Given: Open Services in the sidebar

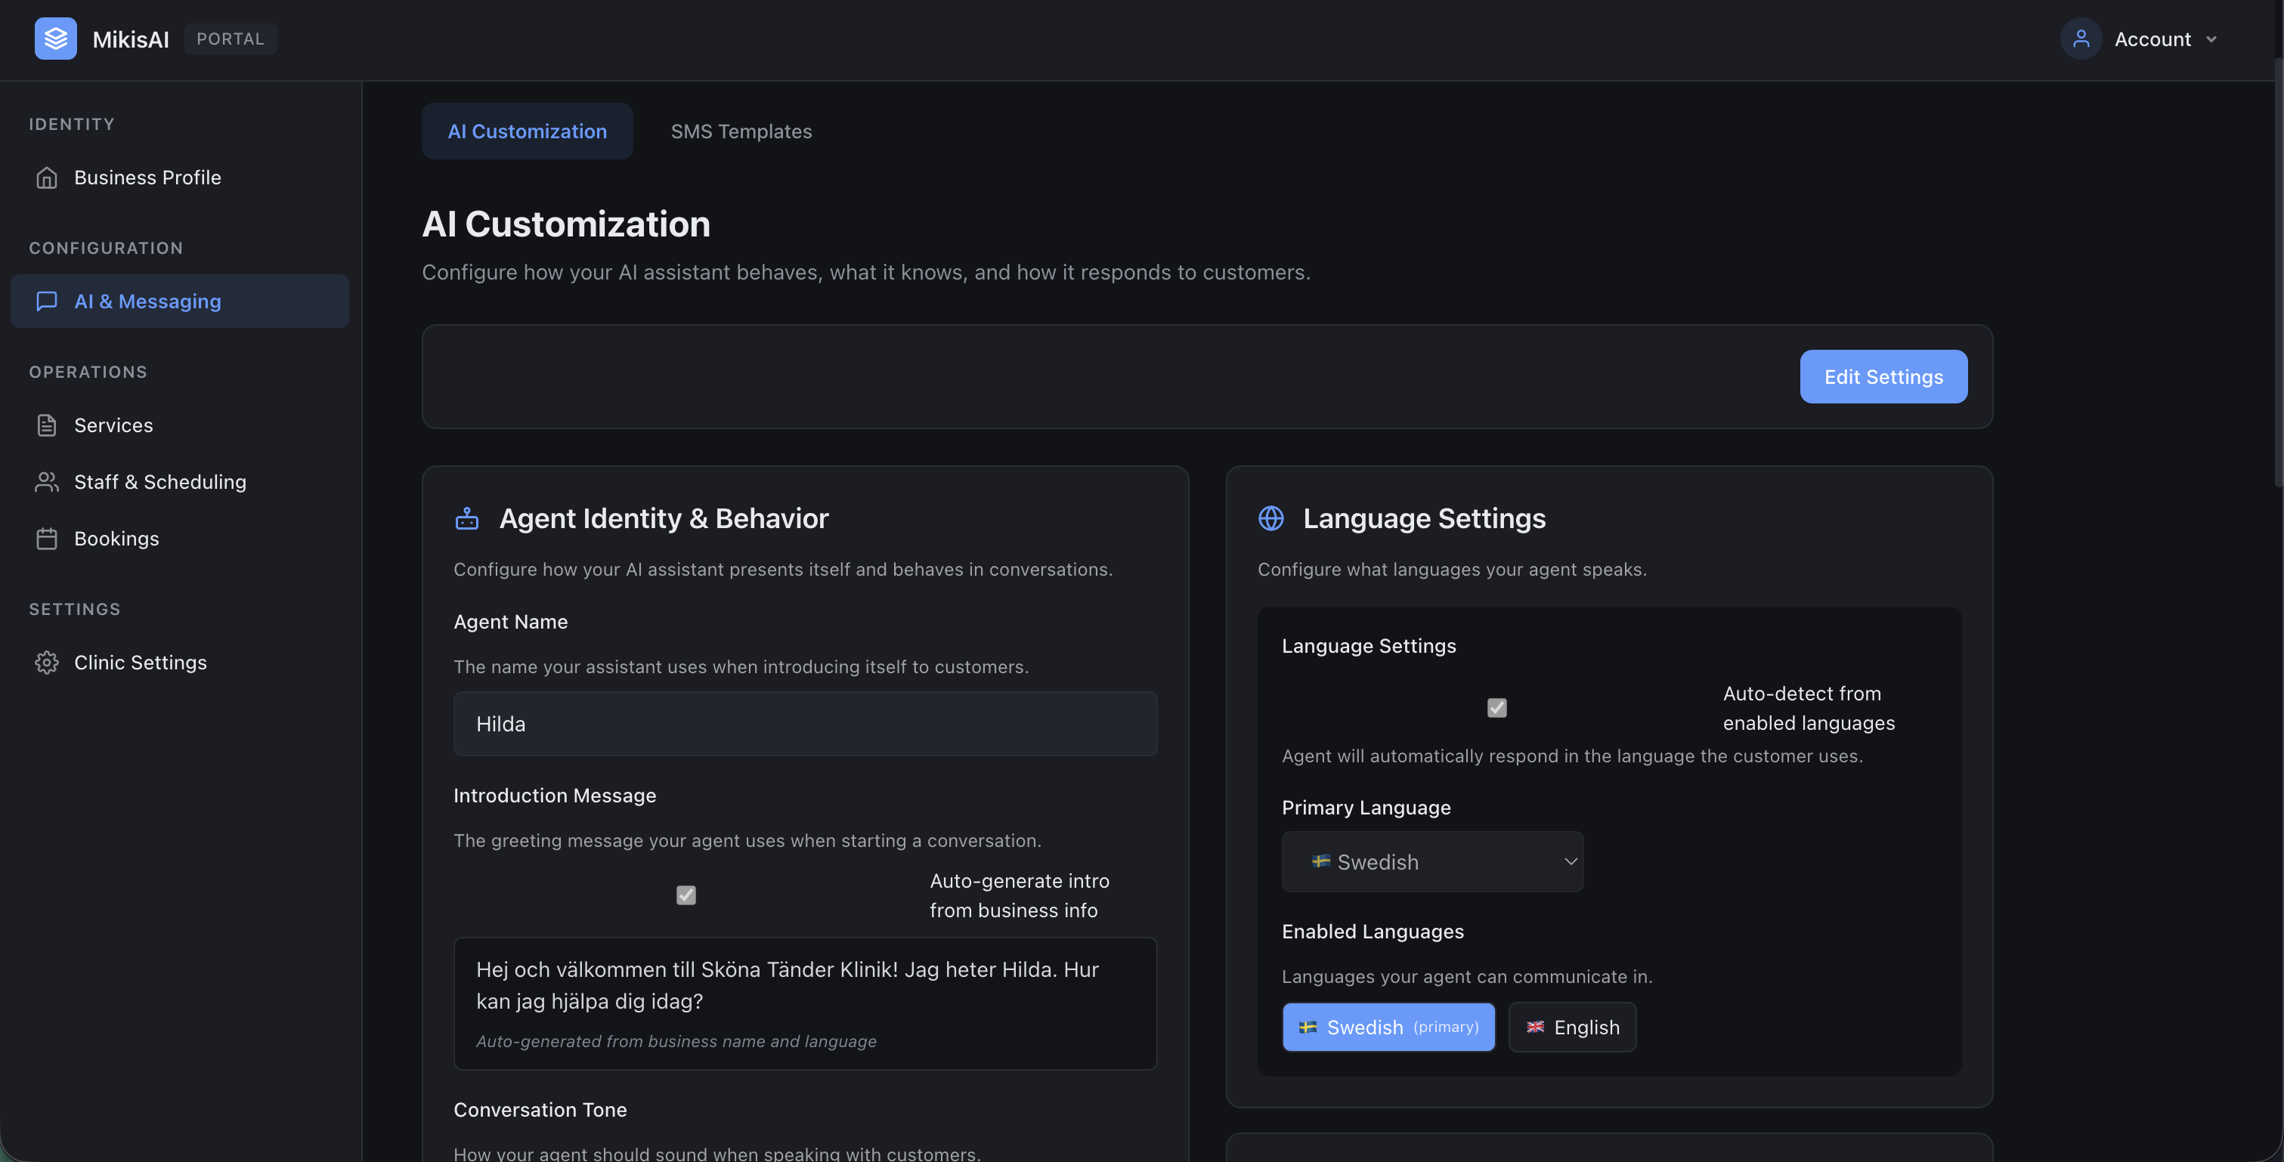Looking at the screenshot, I should (180, 425).
